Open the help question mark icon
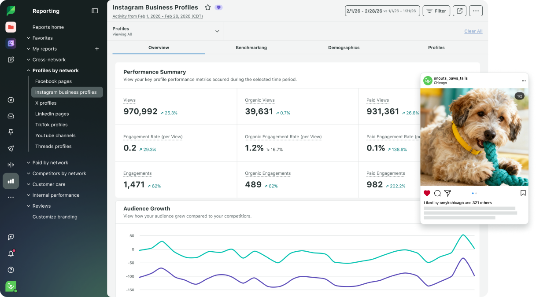This screenshot has height=297, width=536. coord(11,270)
